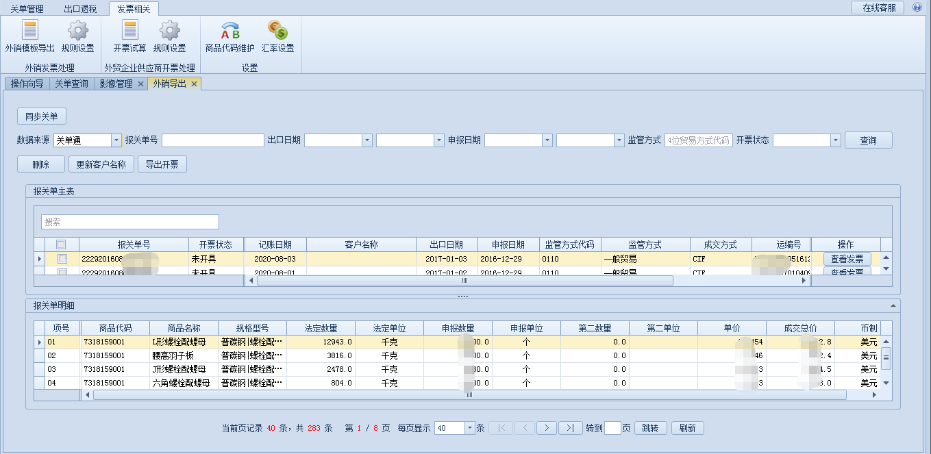Viewport: 931px width, 454px height.
Task: Focus the 报关单号 input field
Action: [213, 140]
